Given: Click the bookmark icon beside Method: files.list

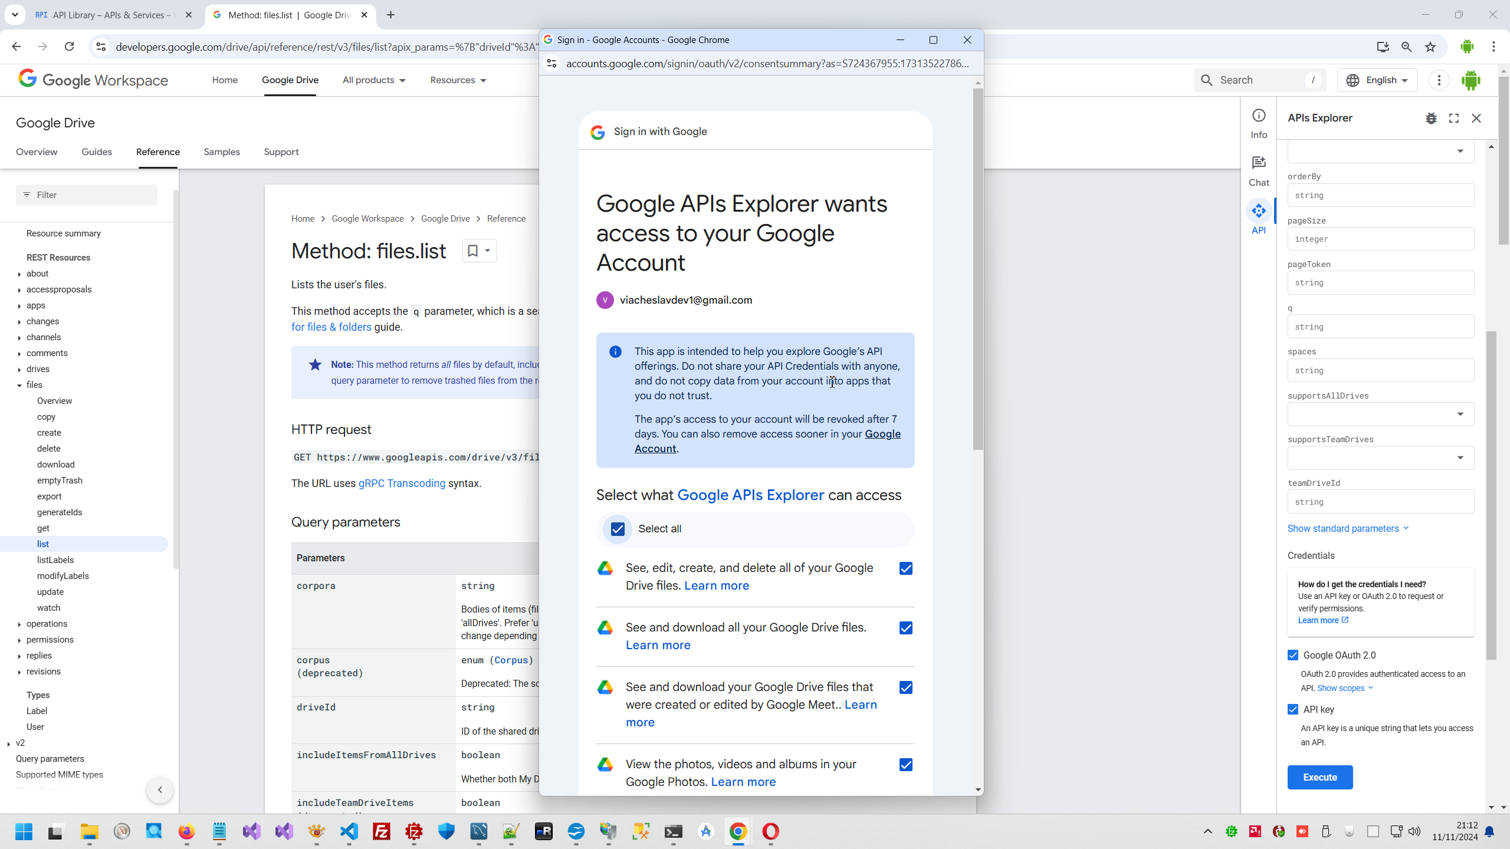Looking at the screenshot, I should [x=472, y=251].
